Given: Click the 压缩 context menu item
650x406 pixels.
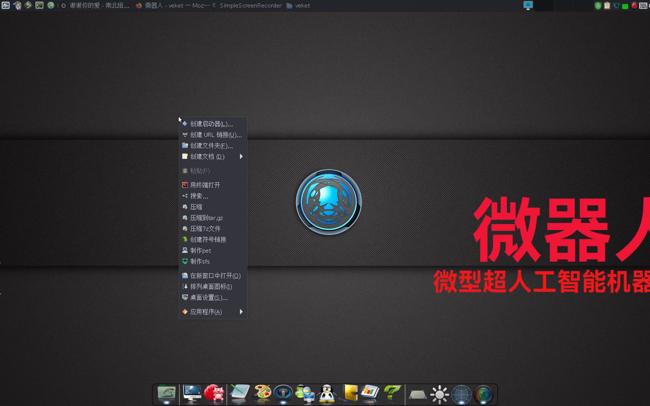Looking at the screenshot, I should pos(213,207).
